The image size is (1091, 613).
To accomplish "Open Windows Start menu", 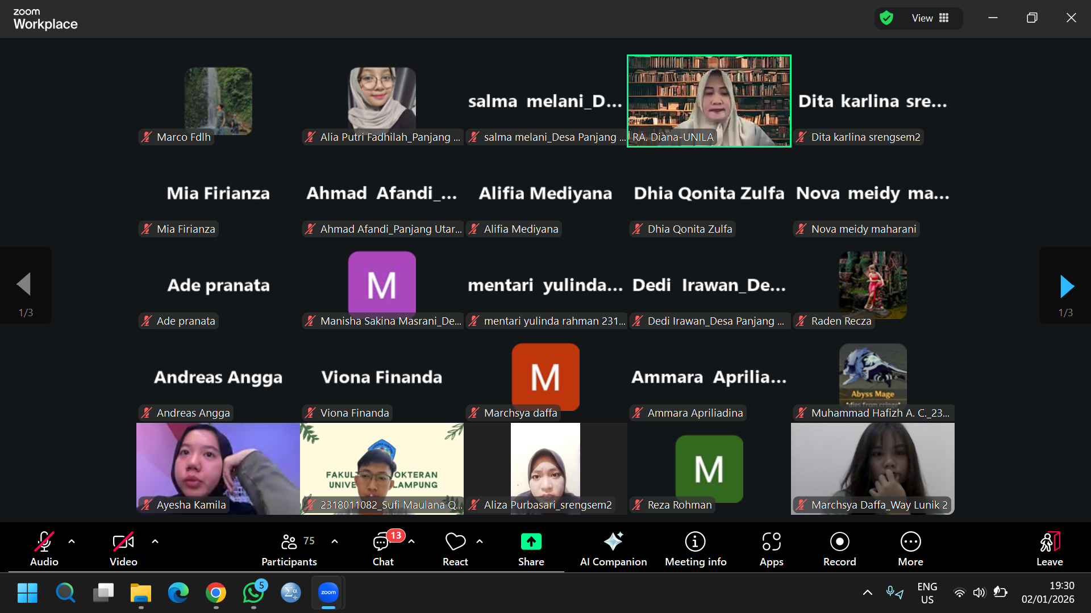I will coord(27,593).
